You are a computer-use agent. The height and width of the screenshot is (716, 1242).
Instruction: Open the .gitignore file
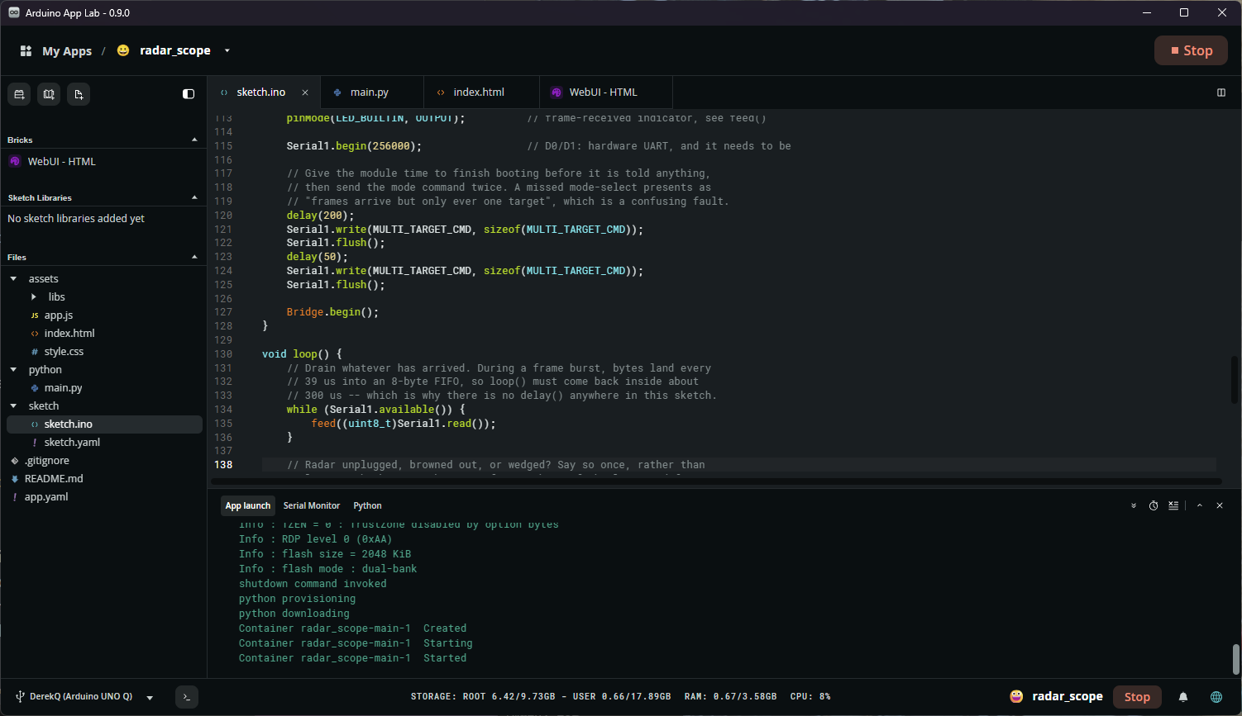point(47,461)
